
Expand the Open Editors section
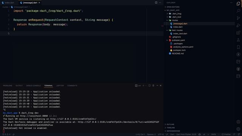point(173,7)
